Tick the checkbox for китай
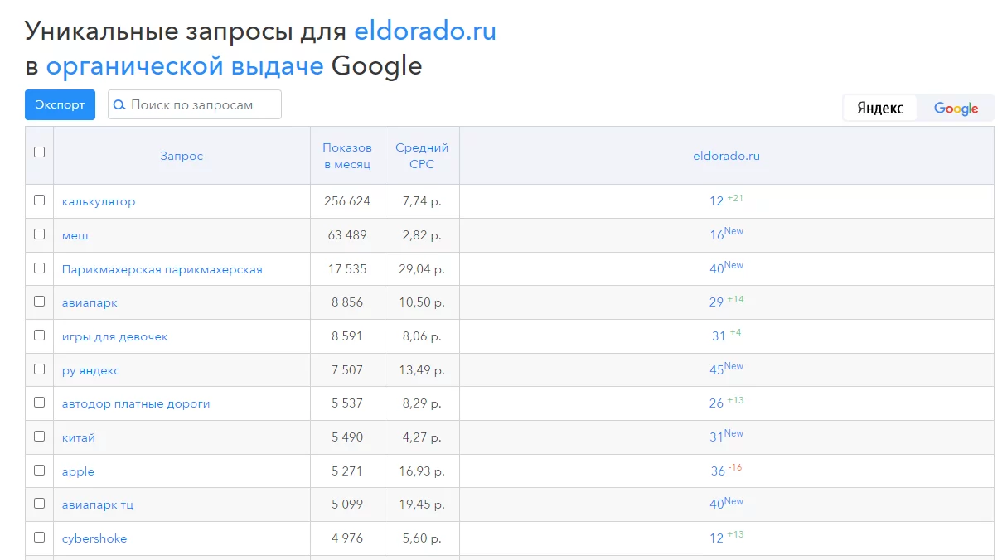Image resolution: width=1007 pixels, height=560 pixels. [39, 437]
